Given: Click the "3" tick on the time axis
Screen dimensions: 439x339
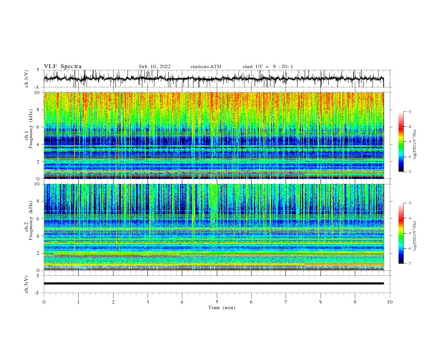Looking at the screenshot, I should click(147, 302).
